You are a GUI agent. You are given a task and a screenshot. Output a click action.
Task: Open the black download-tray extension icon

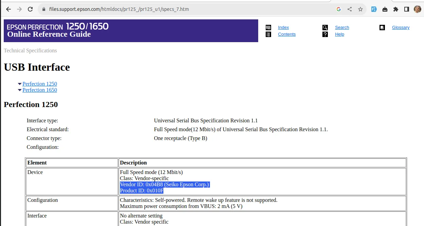coord(385,9)
